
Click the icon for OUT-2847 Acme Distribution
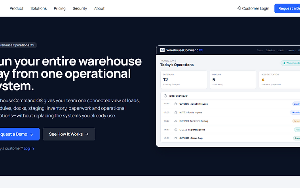[176, 104]
